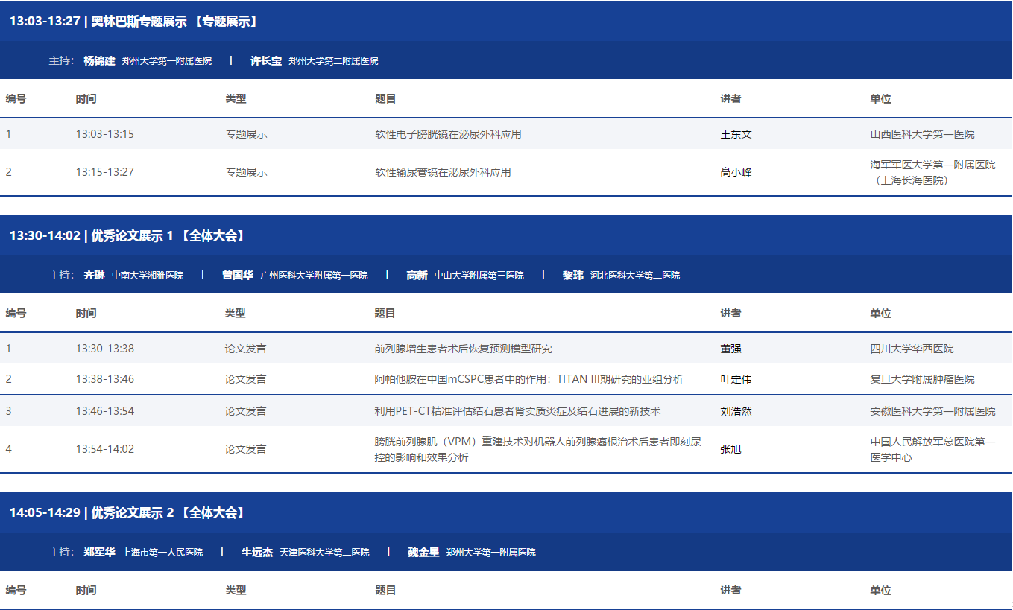Expand the 奥林巴斯专题展示 session header
Image resolution: width=1013 pixels, height=610 pixels.
[134, 21]
